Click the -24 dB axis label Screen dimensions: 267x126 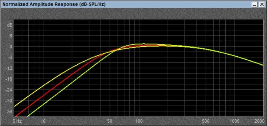coord(9,90)
